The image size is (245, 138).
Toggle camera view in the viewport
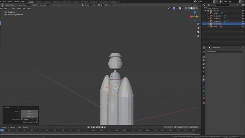198,32
